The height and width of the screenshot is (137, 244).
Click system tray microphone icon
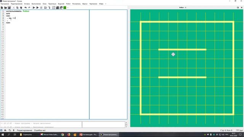pos(211,134)
